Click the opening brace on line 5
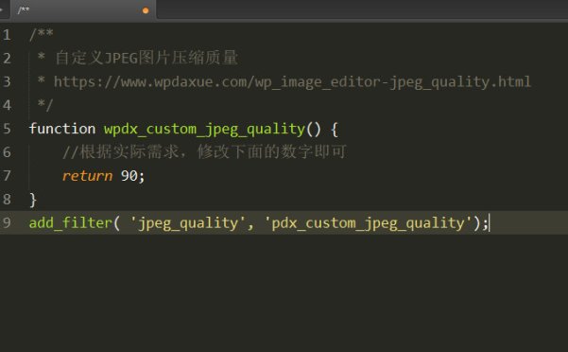Viewport: 568px width, 352px height. coord(335,130)
